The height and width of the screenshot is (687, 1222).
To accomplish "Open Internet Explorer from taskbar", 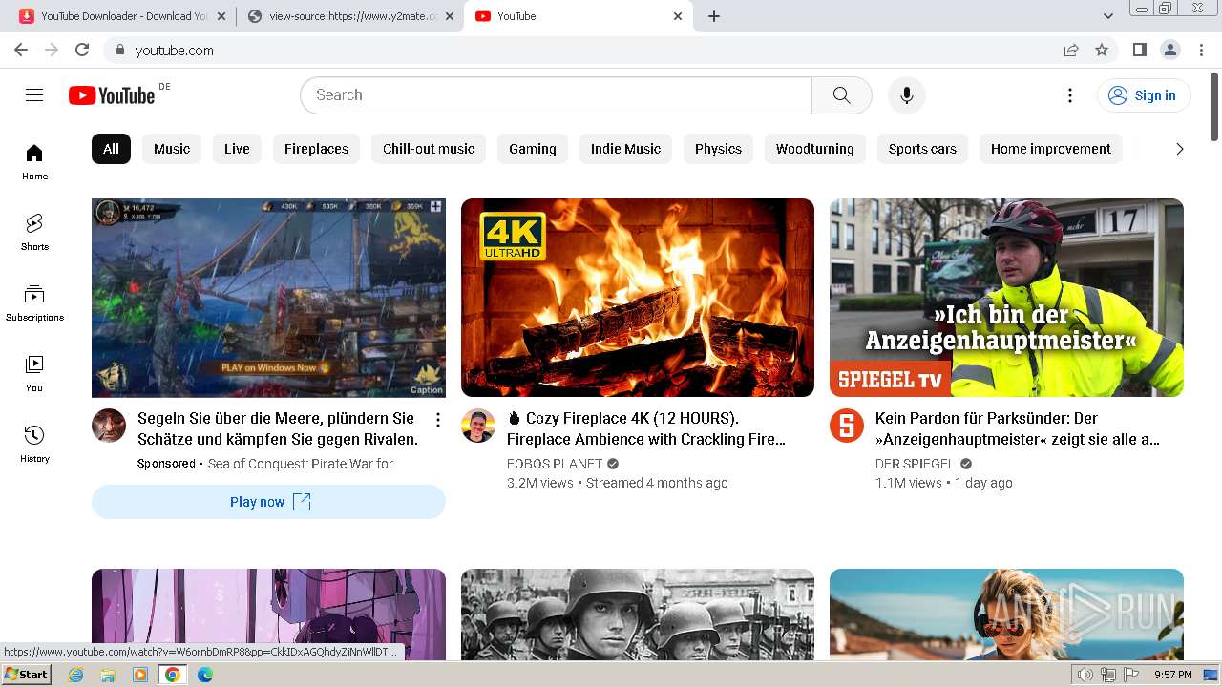I will 76,675.
